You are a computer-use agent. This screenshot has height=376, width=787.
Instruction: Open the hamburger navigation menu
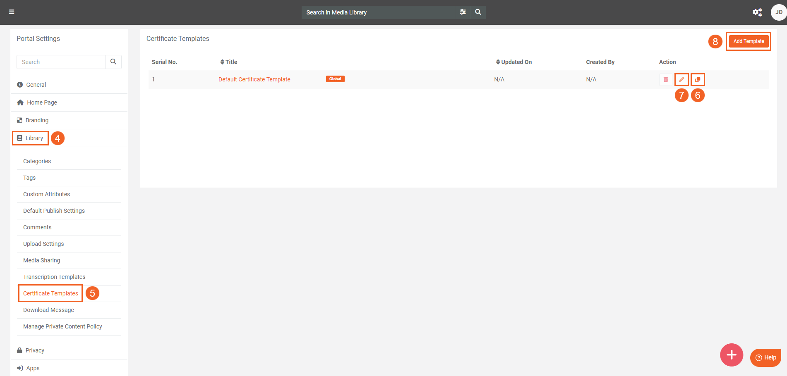tap(12, 12)
